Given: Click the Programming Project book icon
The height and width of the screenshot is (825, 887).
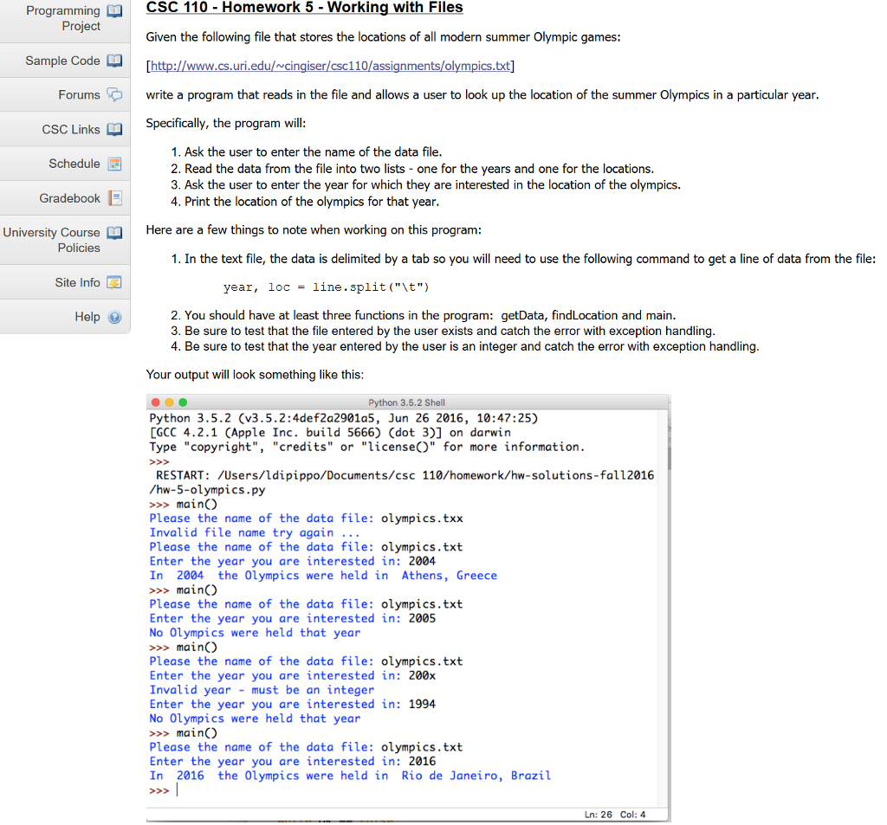Looking at the screenshot, I should tap(114, 11).
